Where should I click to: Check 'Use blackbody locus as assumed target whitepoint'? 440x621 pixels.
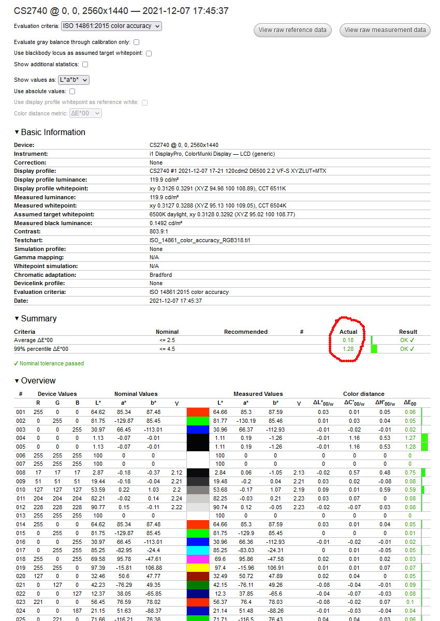tap(149, 53)
